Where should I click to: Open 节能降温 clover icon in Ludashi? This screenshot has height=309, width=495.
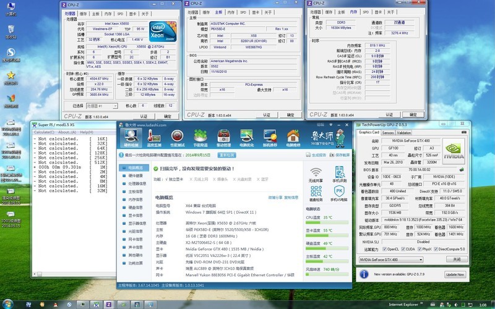click(200, 138)
